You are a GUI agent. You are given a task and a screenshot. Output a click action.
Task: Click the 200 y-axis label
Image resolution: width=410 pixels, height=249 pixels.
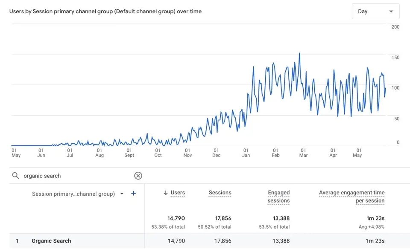395,27
